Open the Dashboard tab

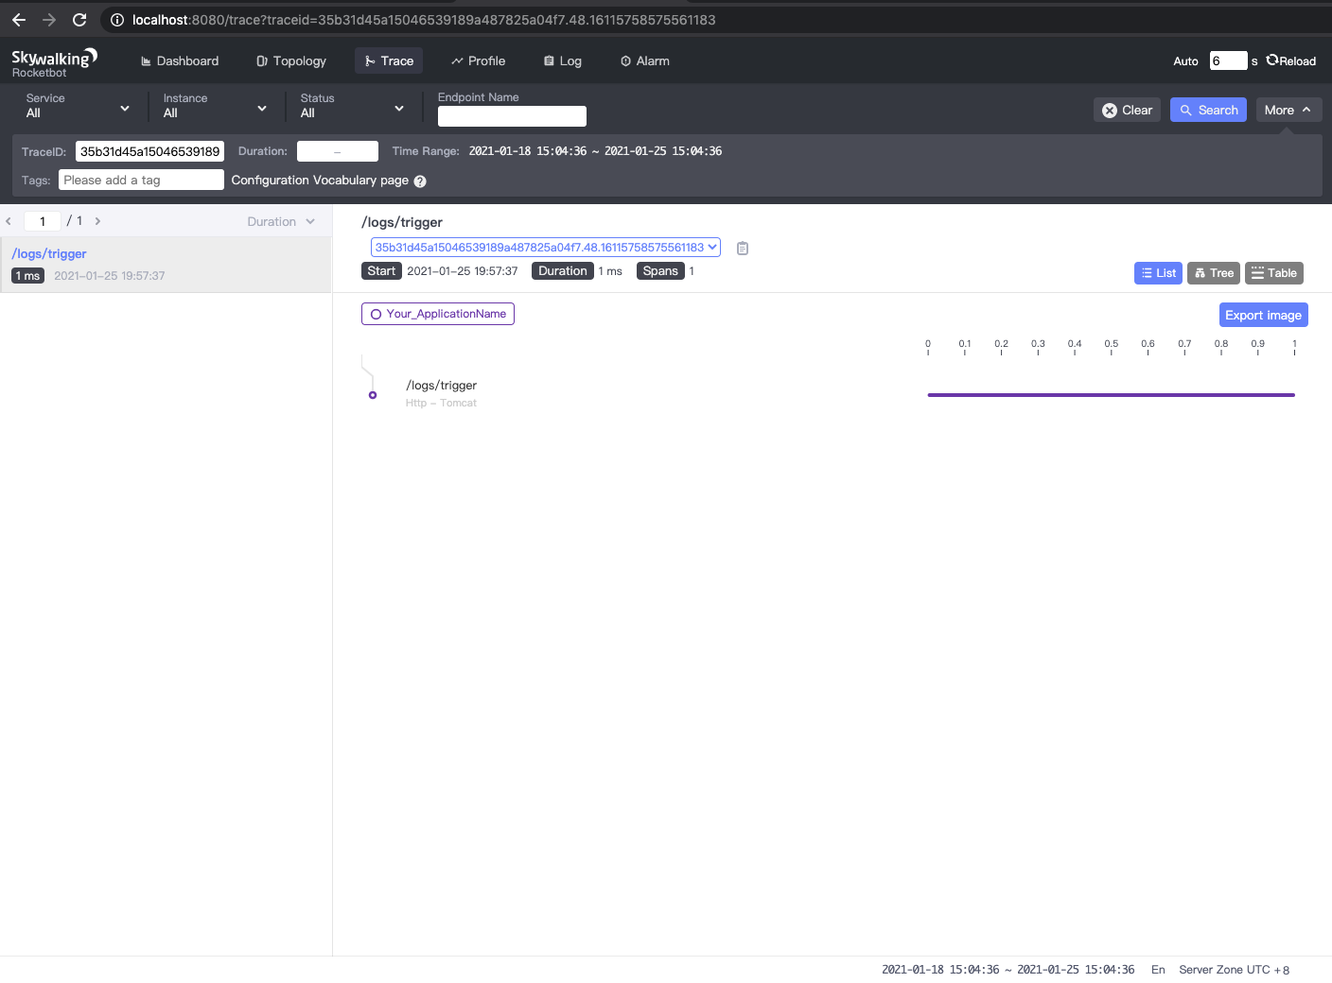(180, 60)
